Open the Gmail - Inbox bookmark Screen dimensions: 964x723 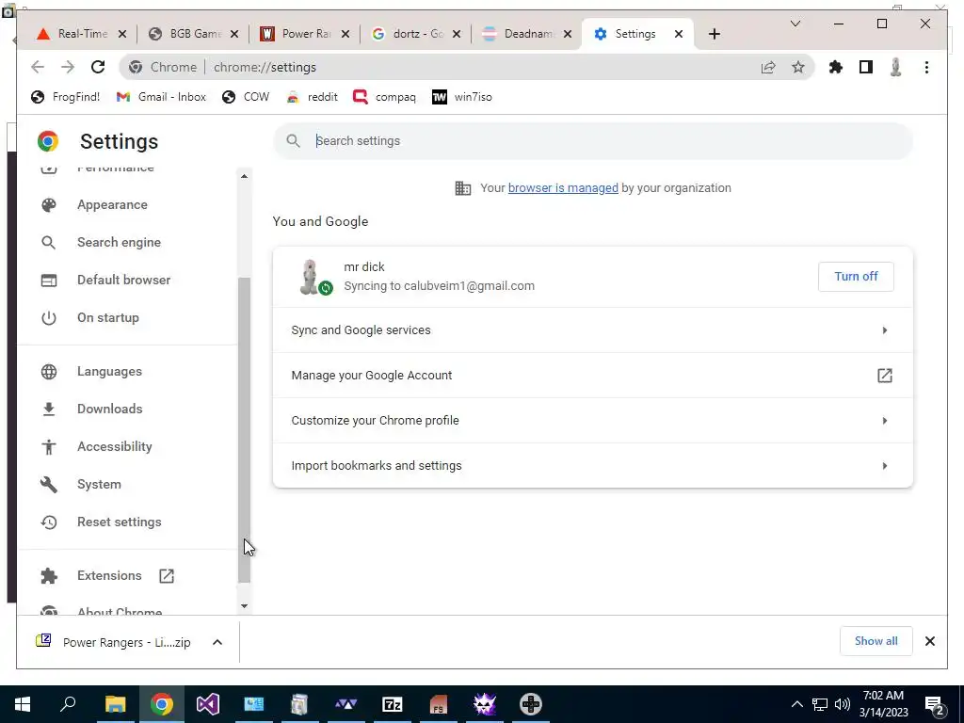161,97
